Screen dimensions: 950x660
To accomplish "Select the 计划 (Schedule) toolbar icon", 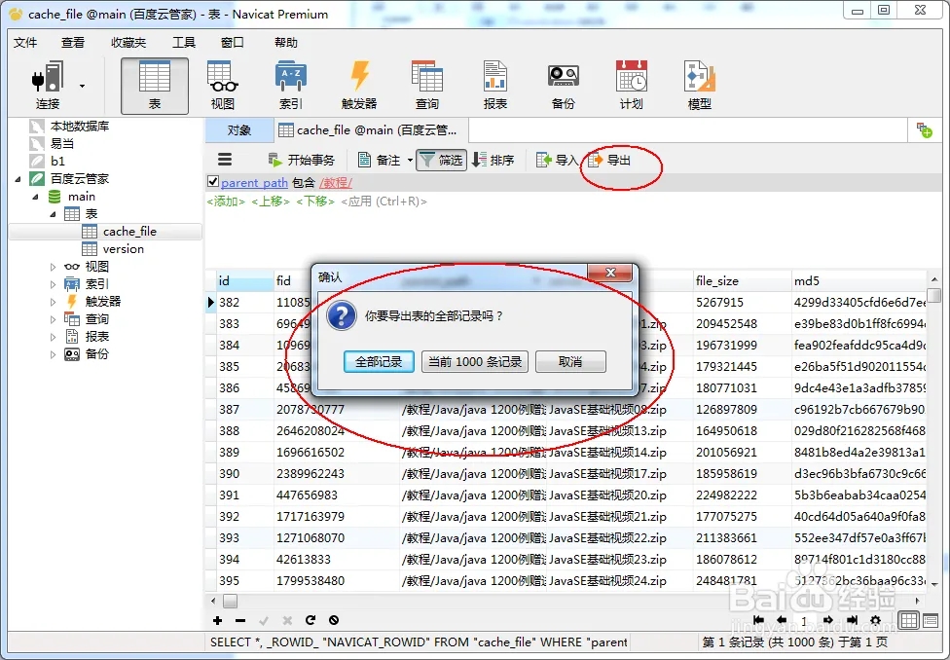I will click(631, 86).
